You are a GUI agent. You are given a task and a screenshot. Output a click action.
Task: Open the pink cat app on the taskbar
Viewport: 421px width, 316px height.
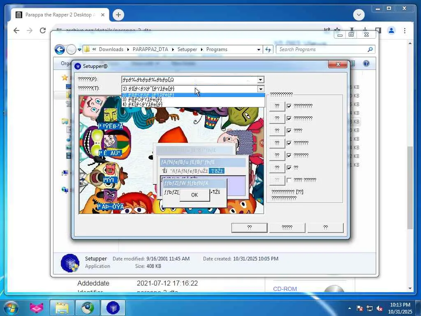(37, 308)
